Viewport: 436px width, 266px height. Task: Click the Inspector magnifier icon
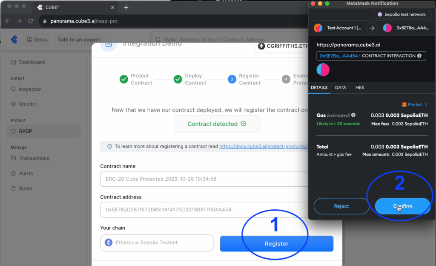point(13,89)
